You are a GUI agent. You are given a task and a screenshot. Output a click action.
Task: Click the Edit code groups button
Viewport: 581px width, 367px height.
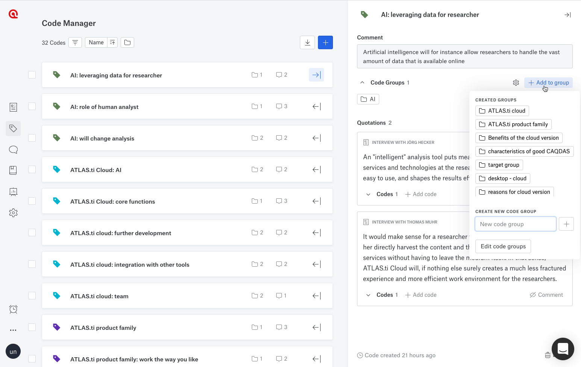pyautogui.click(x=503, y=246)
